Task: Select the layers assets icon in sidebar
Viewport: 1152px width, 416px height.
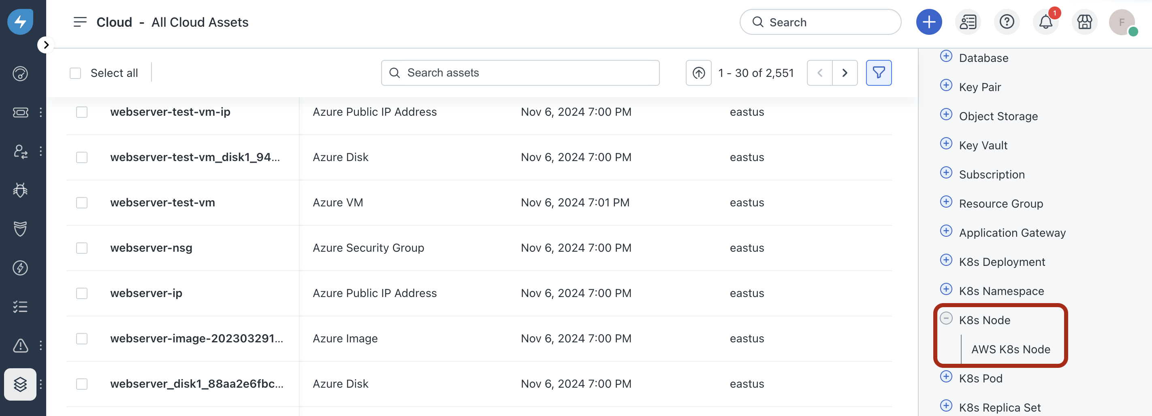Action: click(20, 384)
